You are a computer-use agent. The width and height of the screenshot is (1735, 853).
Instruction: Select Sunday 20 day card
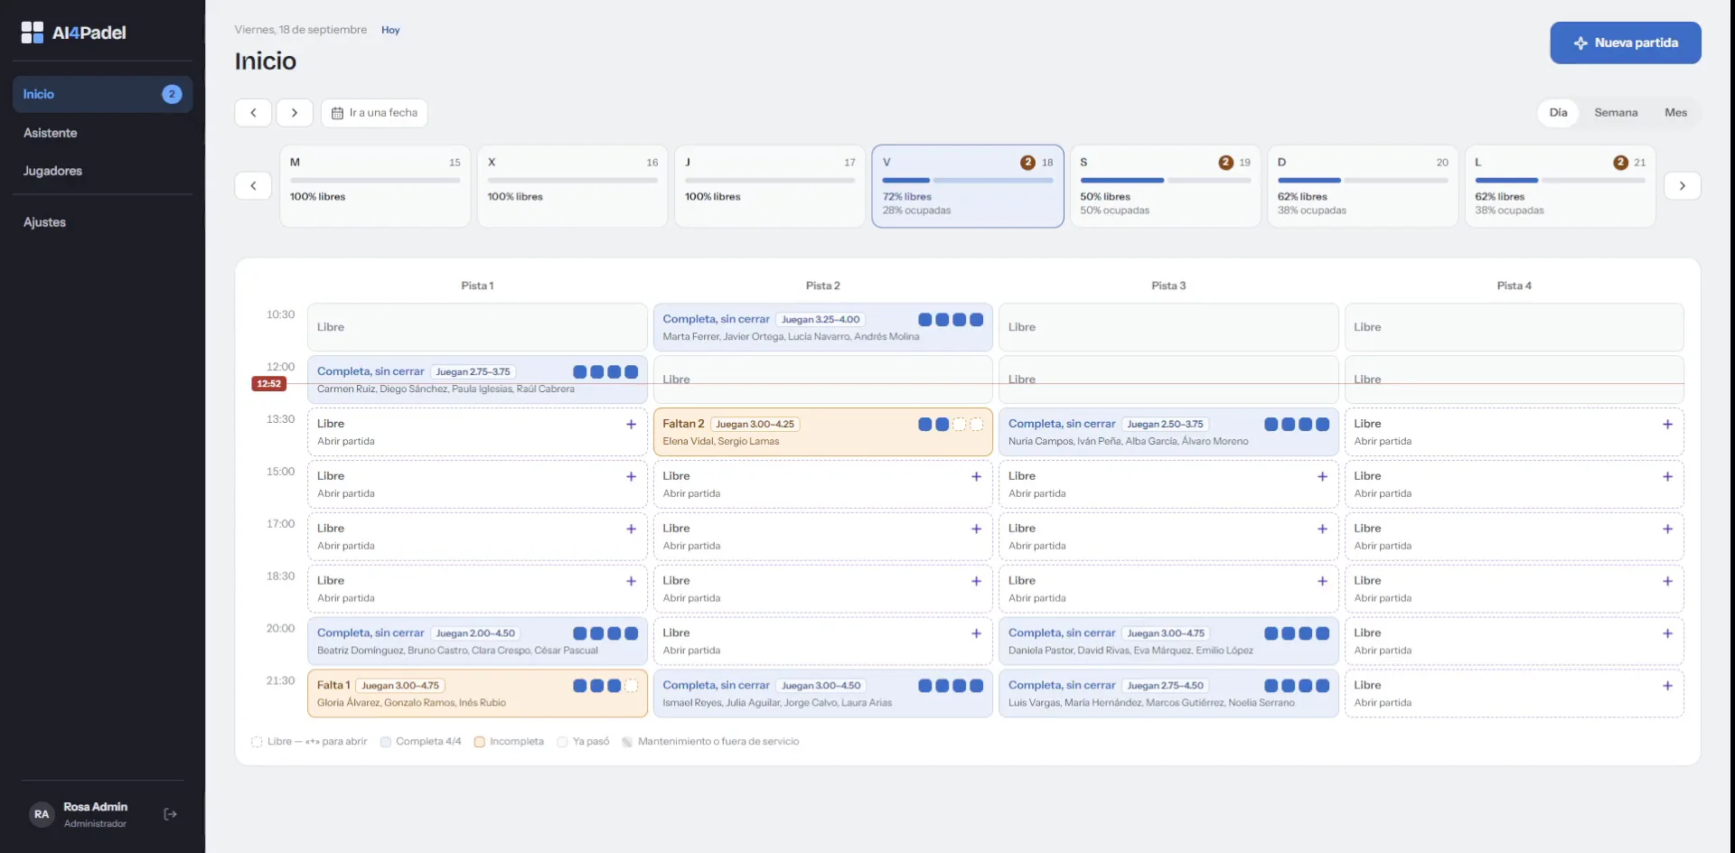1363,186
